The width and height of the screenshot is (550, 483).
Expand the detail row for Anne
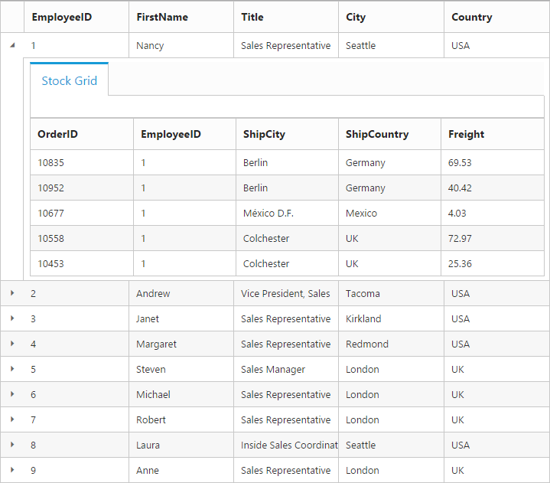click(x=12, y=470)
